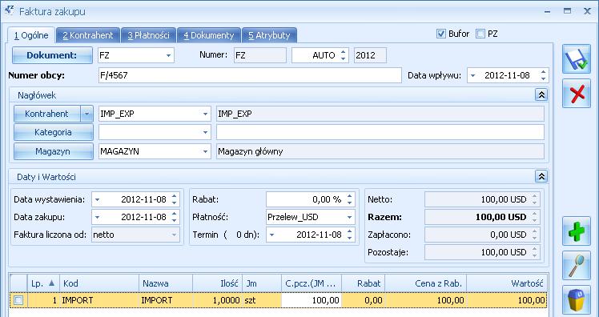Delete the item with the trash bin icon
The width and height of the screenshot is (599, 317).
(x=577, y=300)
